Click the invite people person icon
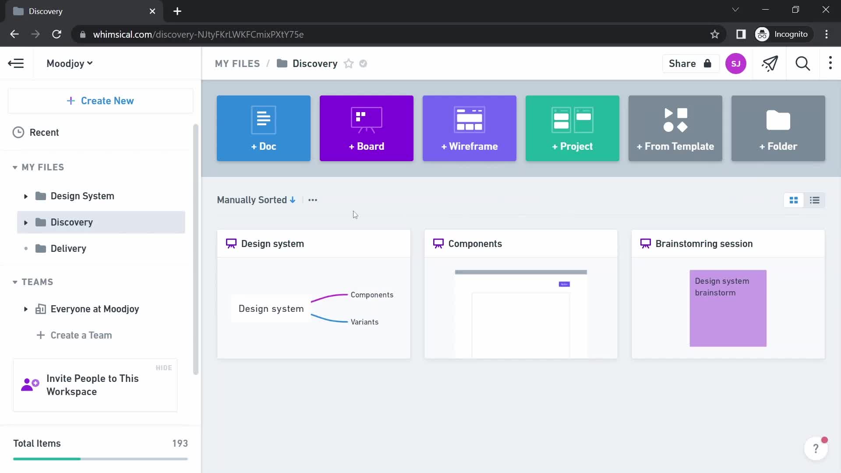Image resolution: width=841 pixels, height=473 pixels. [x=30, y=385]
